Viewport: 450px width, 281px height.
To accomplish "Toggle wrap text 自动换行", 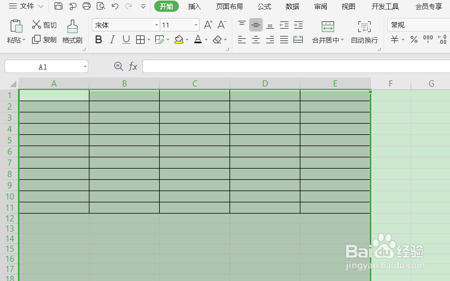I will 364,31.
